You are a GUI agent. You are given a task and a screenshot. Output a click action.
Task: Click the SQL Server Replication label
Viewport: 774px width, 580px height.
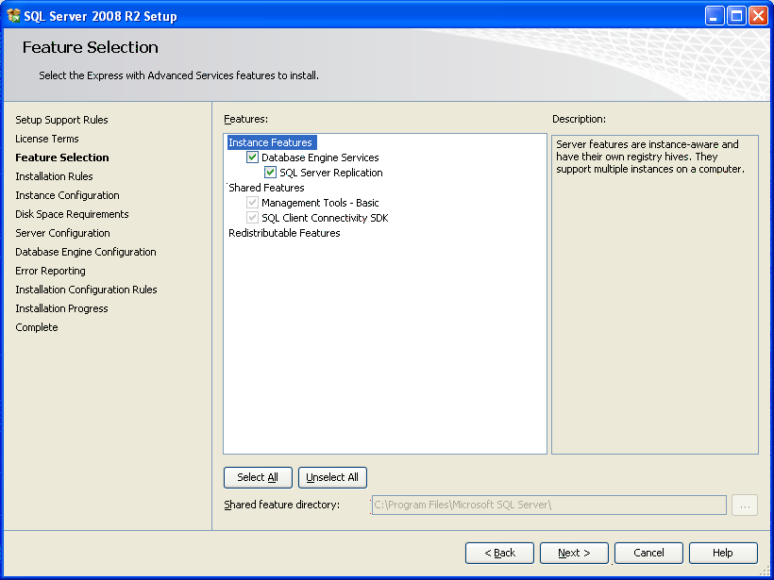pos(331,173)
